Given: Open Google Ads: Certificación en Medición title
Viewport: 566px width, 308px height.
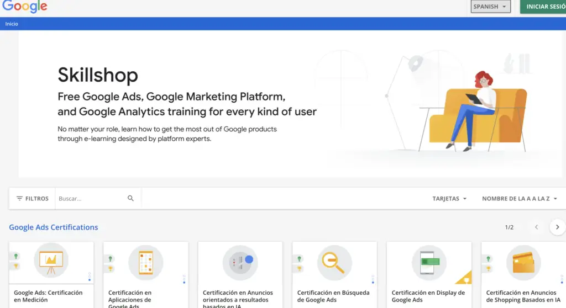Looking at the screenshot, I should point(48,296).
